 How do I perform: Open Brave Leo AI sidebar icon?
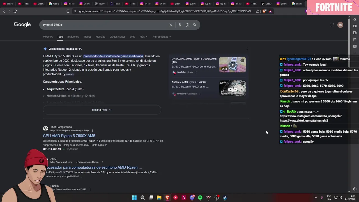pyautogui.click(x=355, y=19)
